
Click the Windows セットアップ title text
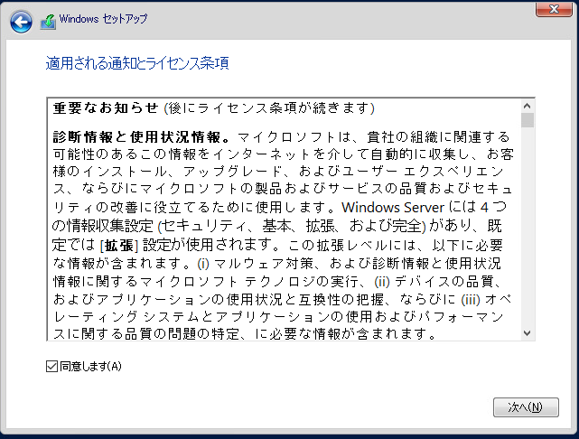click(x=103, y=19)
